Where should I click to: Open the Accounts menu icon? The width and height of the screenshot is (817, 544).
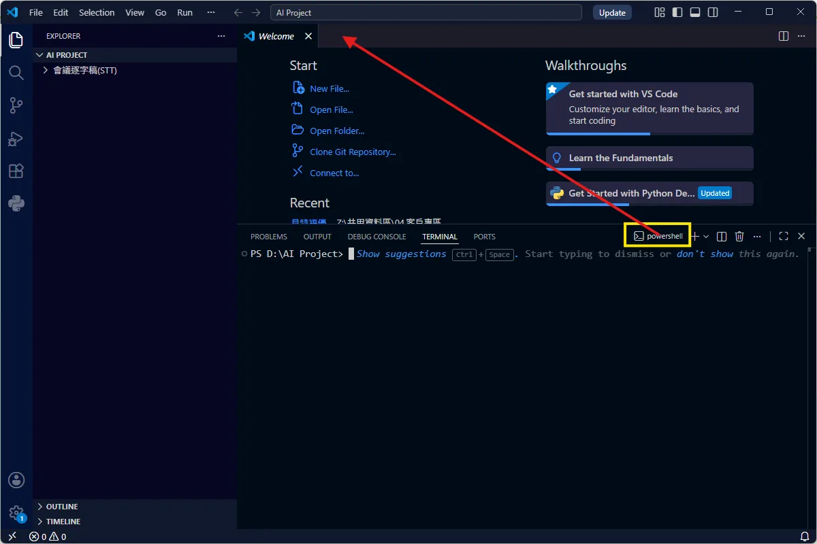[16, 481]
